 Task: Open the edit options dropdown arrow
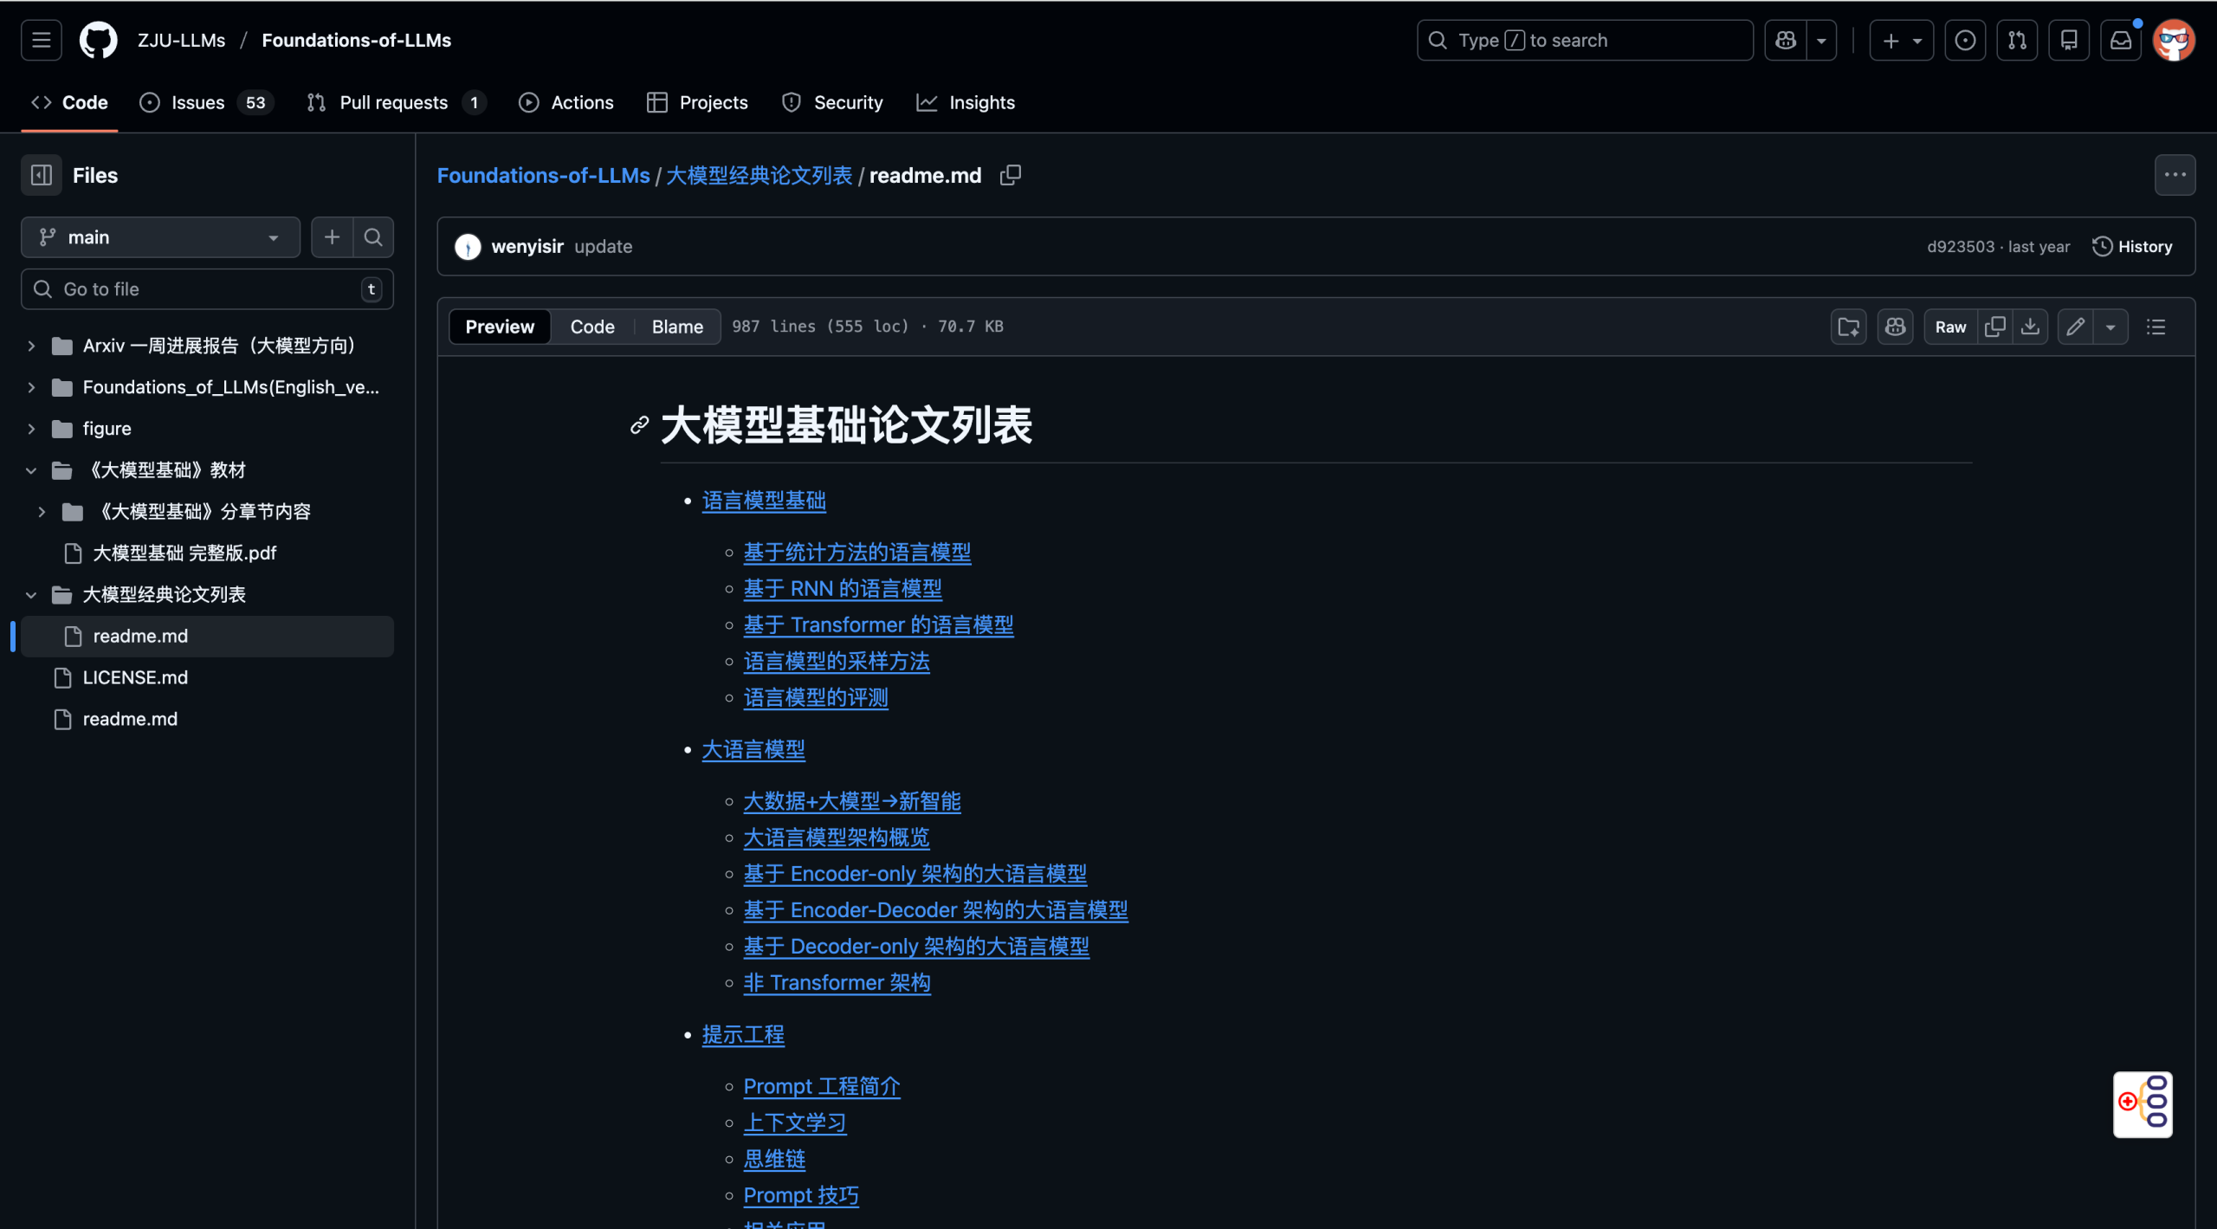[x=2110, y=327]
